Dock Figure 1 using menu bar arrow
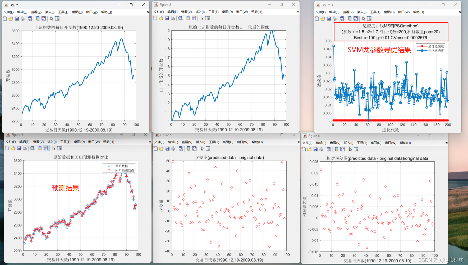 pos(148,12)
